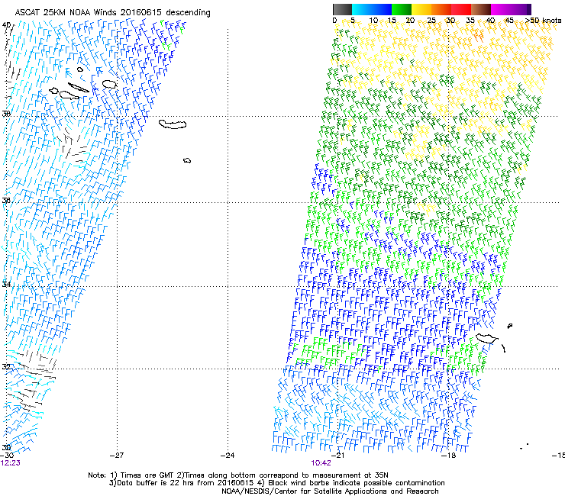Click the orange 25-30 knot color scale segment
The image size is (565, 496).
pos(441,9)
